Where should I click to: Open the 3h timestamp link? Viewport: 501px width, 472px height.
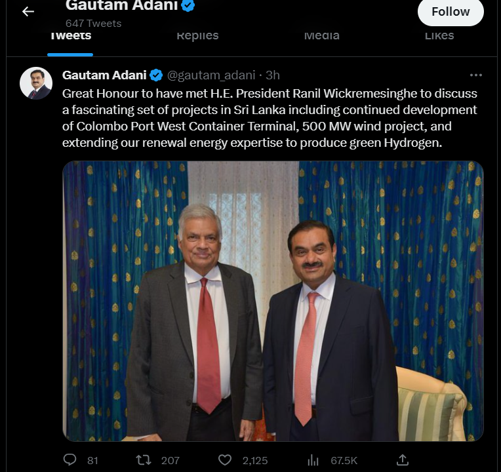(x=273, y=75)
